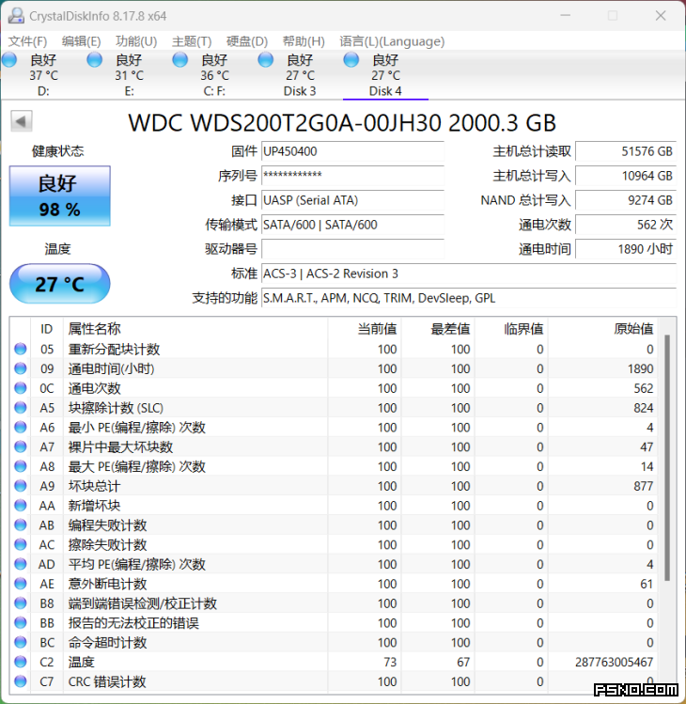Click the previous disk arrow button

pyautogui.click(x=22, y=121)
